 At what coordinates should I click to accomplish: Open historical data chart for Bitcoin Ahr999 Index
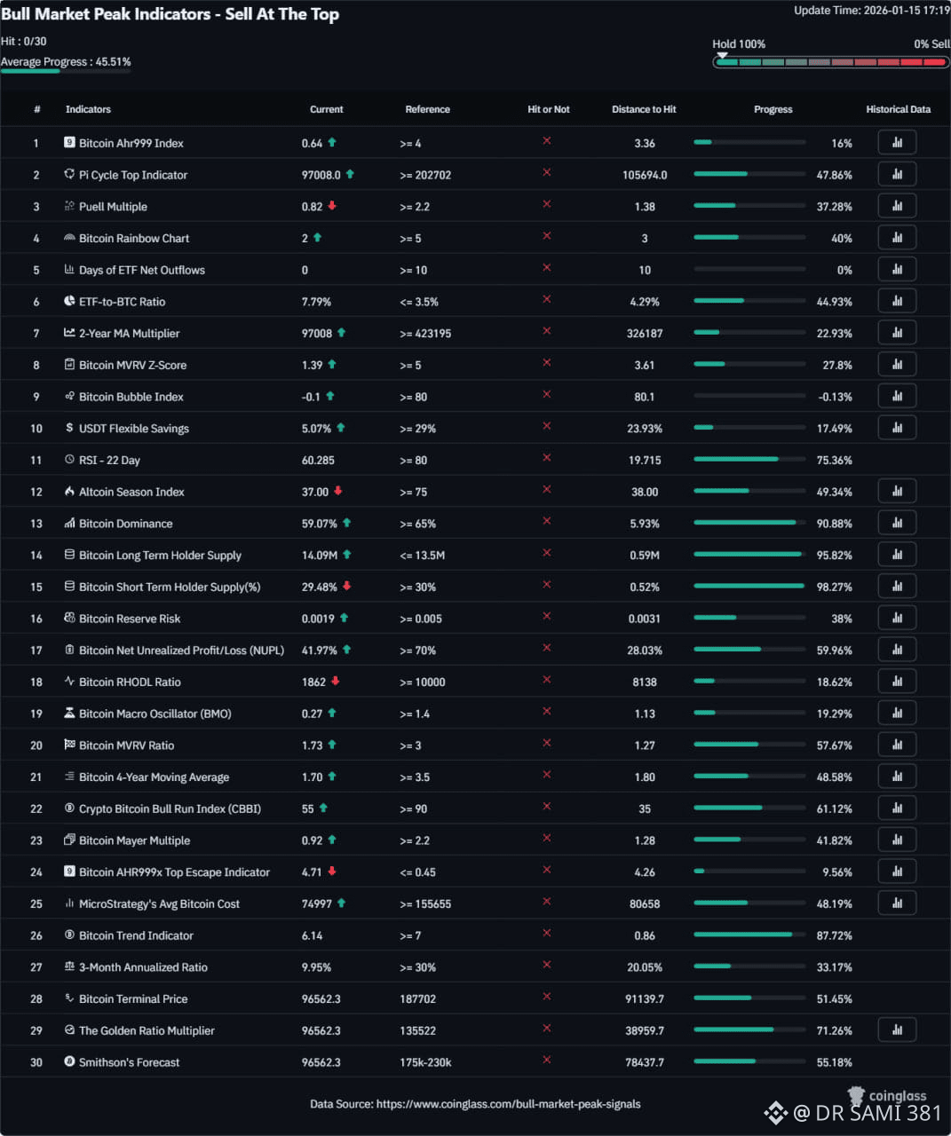click(x=897, y=143)
